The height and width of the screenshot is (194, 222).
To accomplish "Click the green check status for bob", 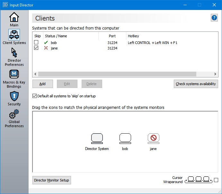I will pyautogui.click(x=46, y=42).
